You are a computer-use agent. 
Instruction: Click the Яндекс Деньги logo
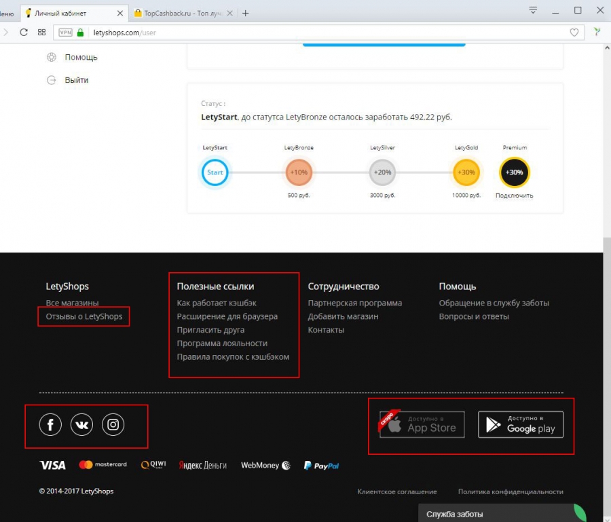(x=202, y=465)
